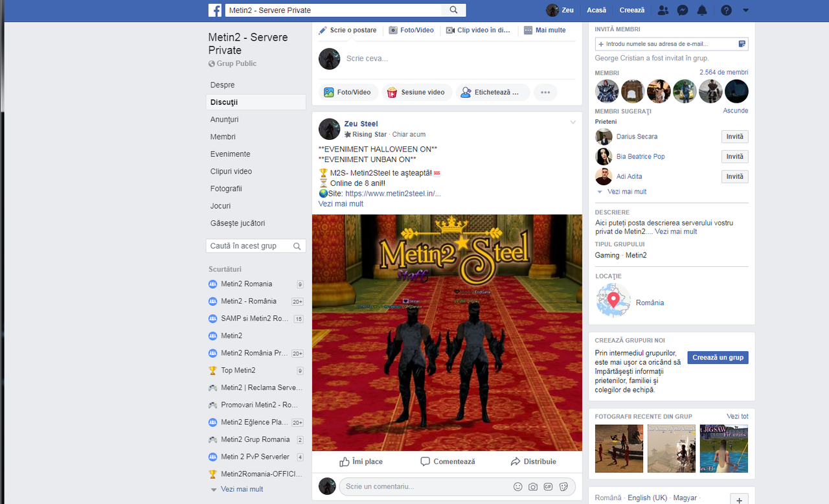Click the Foto/Video button below the composer
Viewport: 829px width, 504px height.
click(348, 93)
